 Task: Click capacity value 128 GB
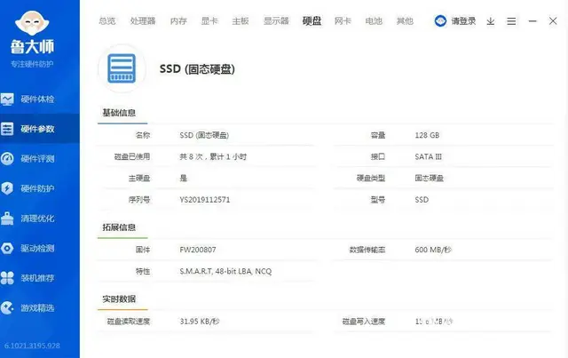(427, 135)
